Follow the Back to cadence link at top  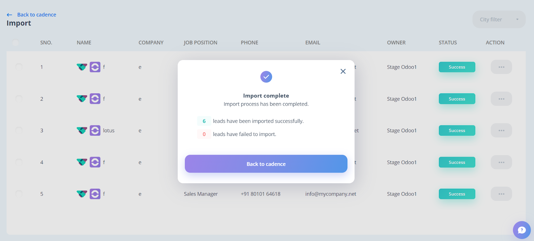point(37,15)
